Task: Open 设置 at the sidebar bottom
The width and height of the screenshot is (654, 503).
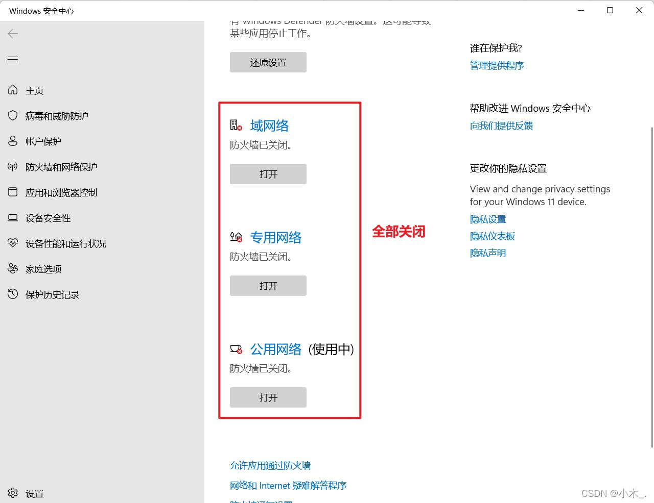Action: coord(35,493)
